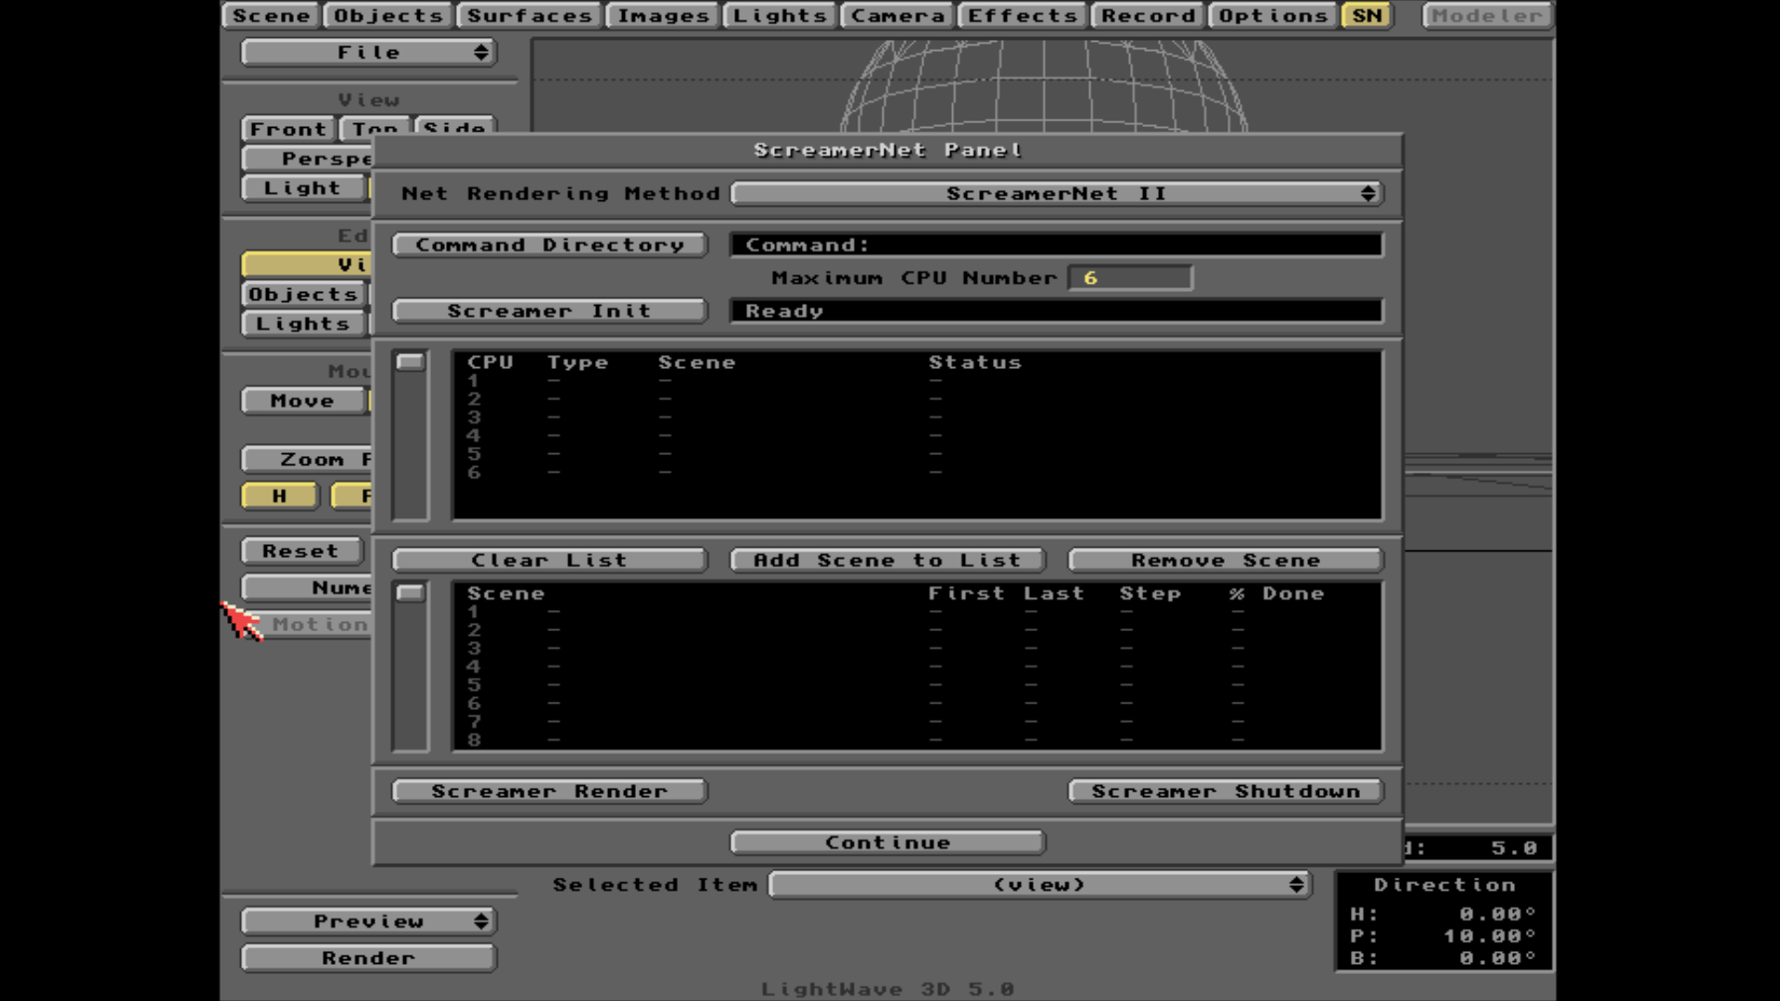Screen dimensions: 1780x1001
Task: Expand the File popup menu
Action: click(x=369, y=53)
